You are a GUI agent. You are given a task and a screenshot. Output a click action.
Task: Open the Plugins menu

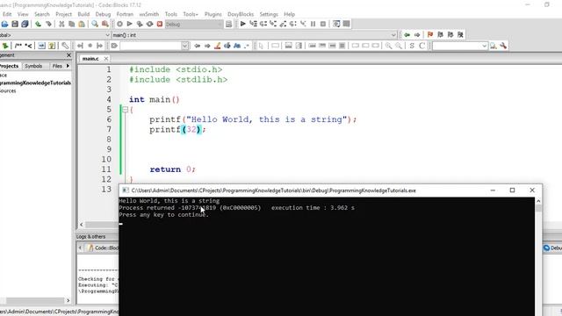213,14
